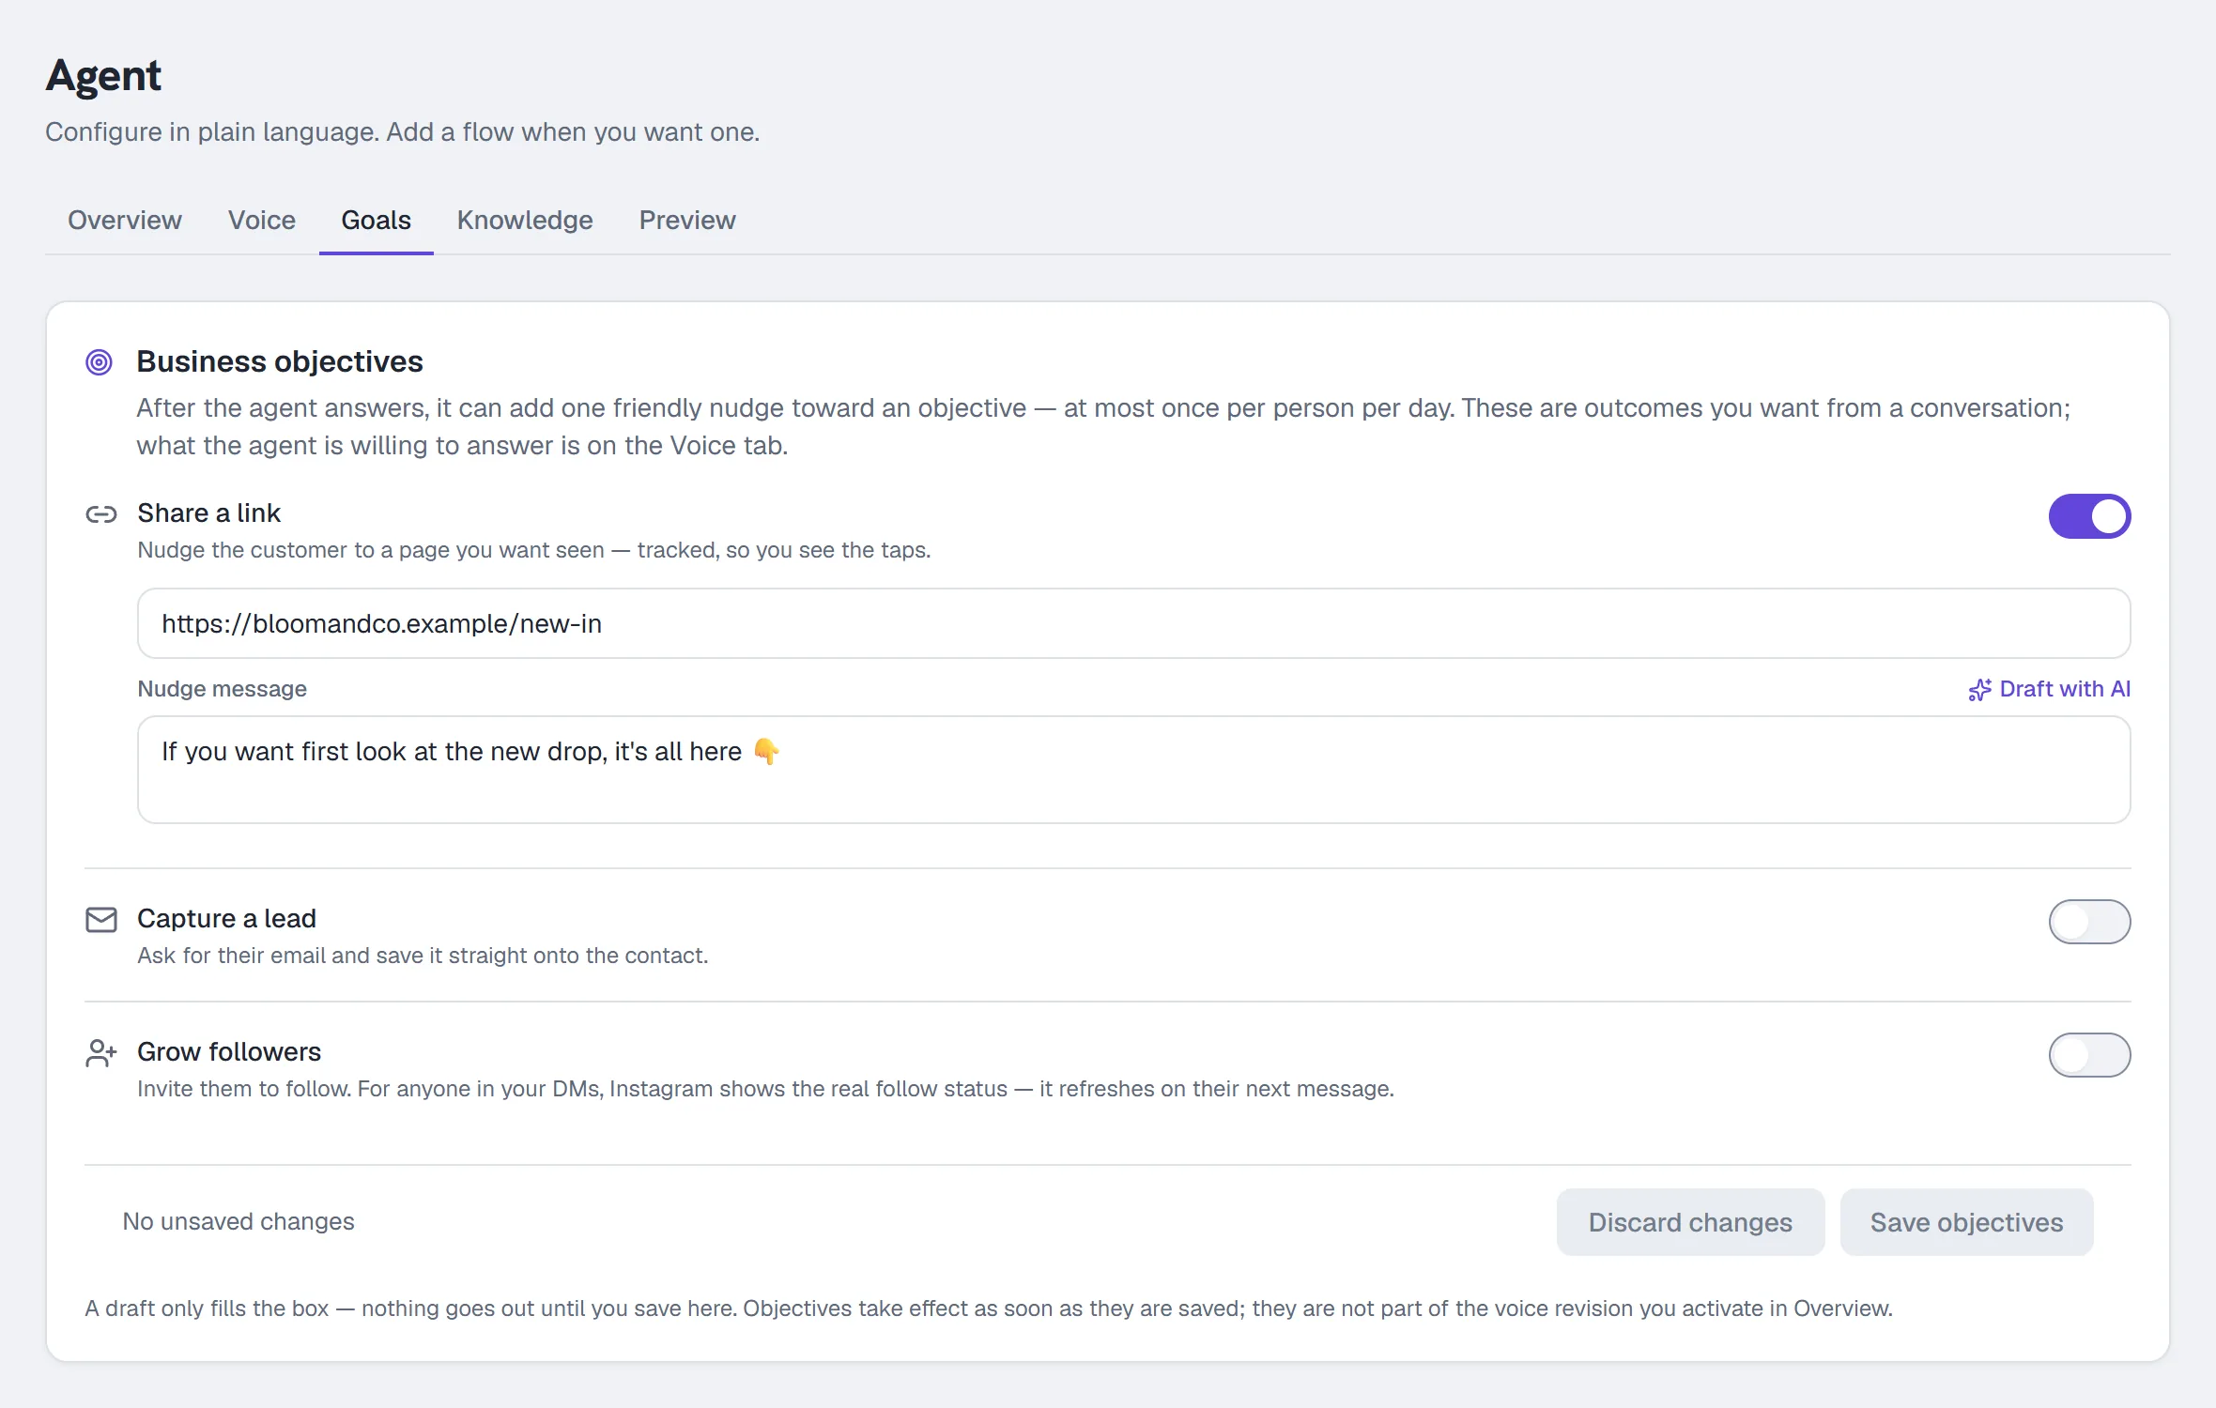This screenshot has height=1408, width=2216.
Task: Click the Business objectives target icon
Action: [x=99, y=362]
